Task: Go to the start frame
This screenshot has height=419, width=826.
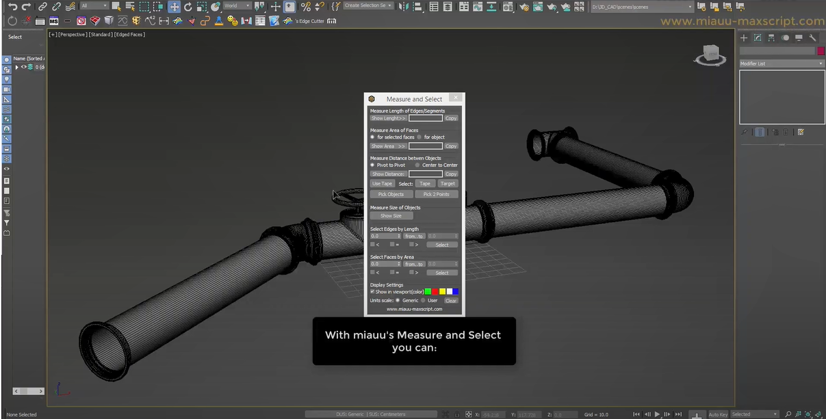Action: tap(636, 414)
